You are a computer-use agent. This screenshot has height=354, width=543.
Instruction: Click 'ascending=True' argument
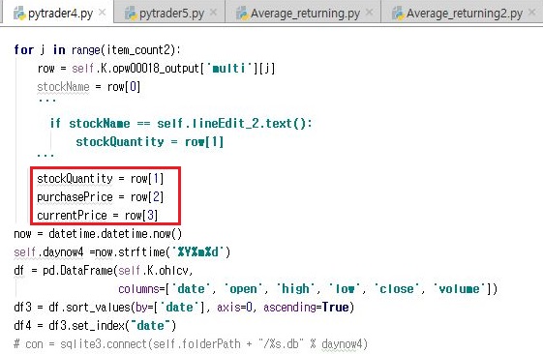(306, 308)
